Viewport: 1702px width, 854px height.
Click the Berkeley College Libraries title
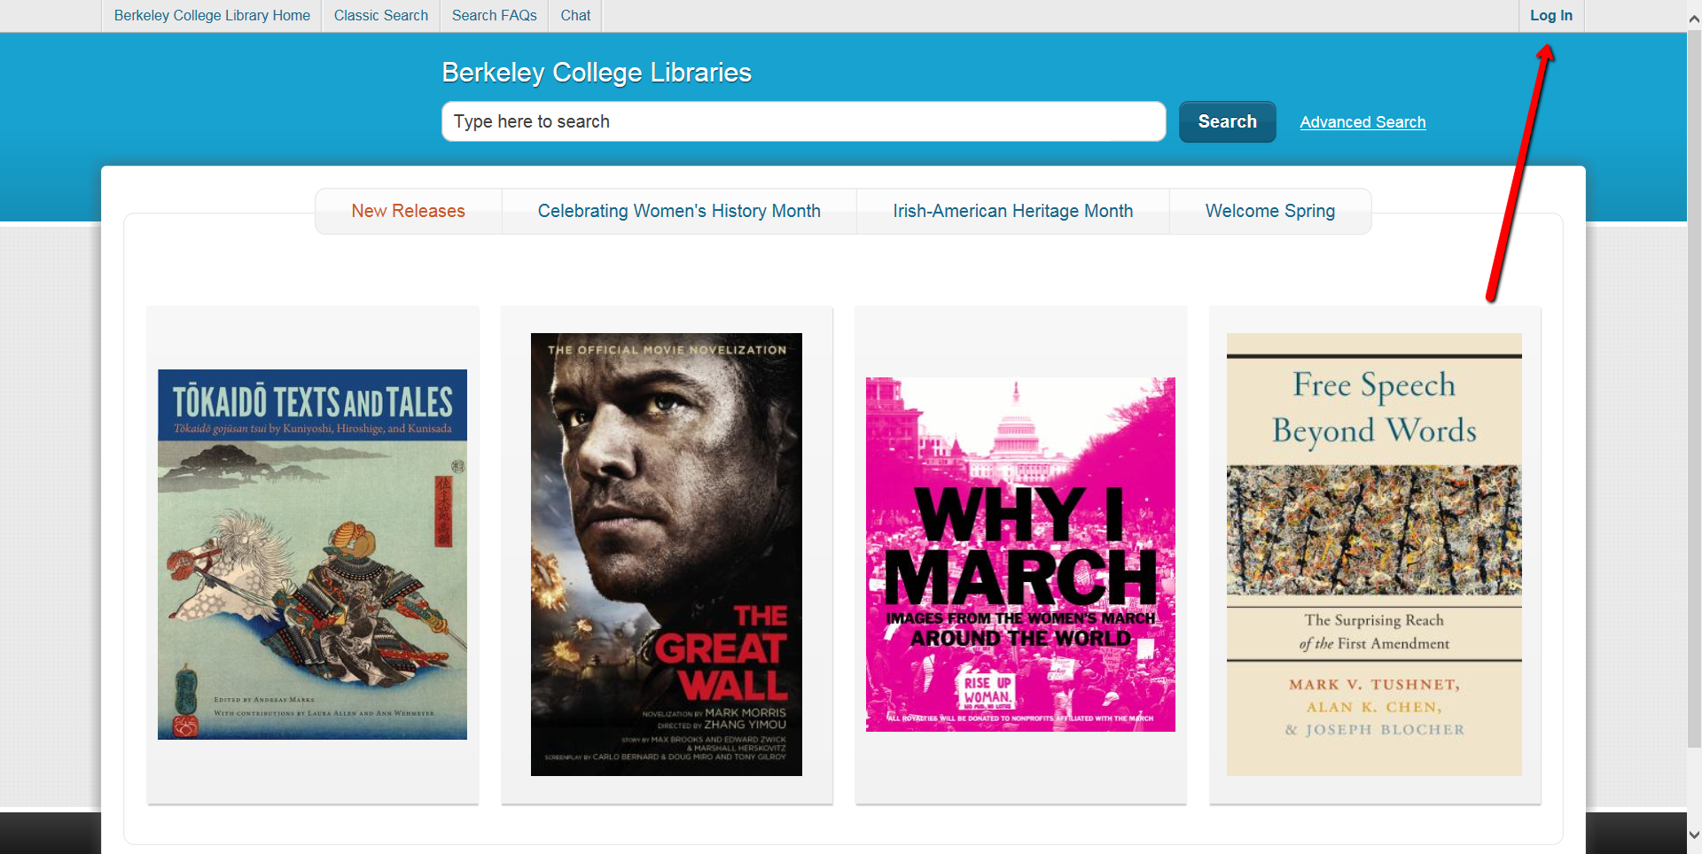click(597, 73)
